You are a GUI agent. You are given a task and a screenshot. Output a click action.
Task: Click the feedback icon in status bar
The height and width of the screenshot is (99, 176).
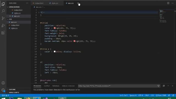point(169,95)
